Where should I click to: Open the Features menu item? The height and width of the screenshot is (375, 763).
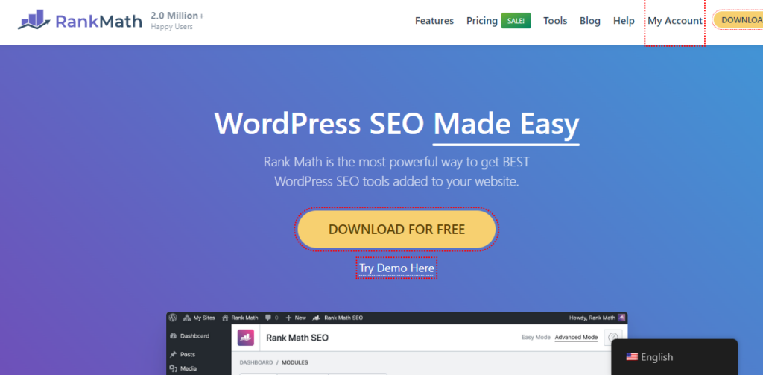434,21
